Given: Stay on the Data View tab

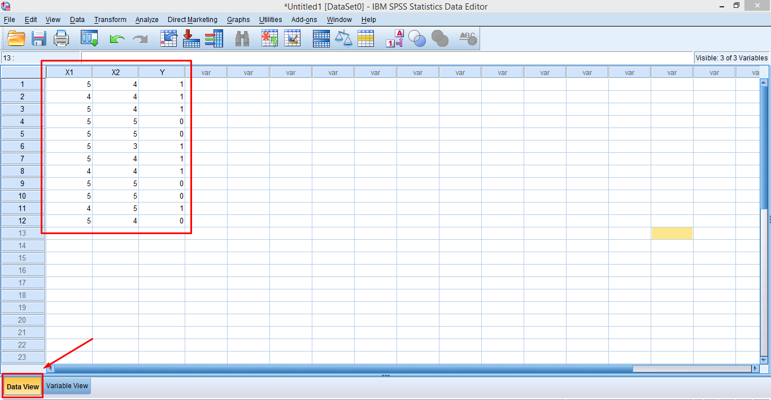Looking at the screenshot, I should point(22,386).
